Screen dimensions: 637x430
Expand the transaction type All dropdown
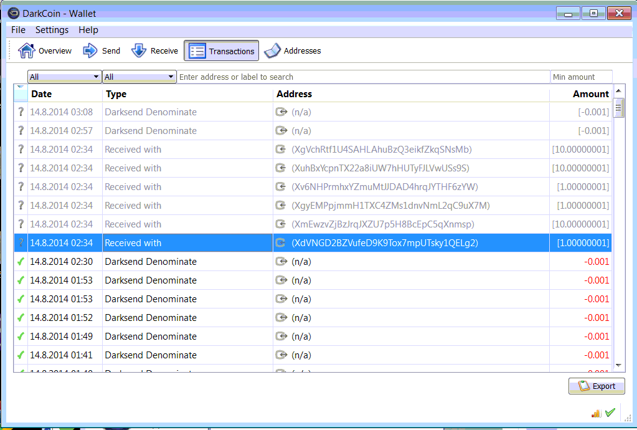pos(139,77)
